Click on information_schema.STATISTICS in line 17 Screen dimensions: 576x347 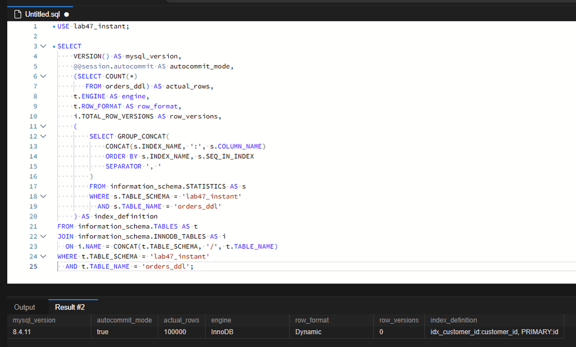click(168, 186)
